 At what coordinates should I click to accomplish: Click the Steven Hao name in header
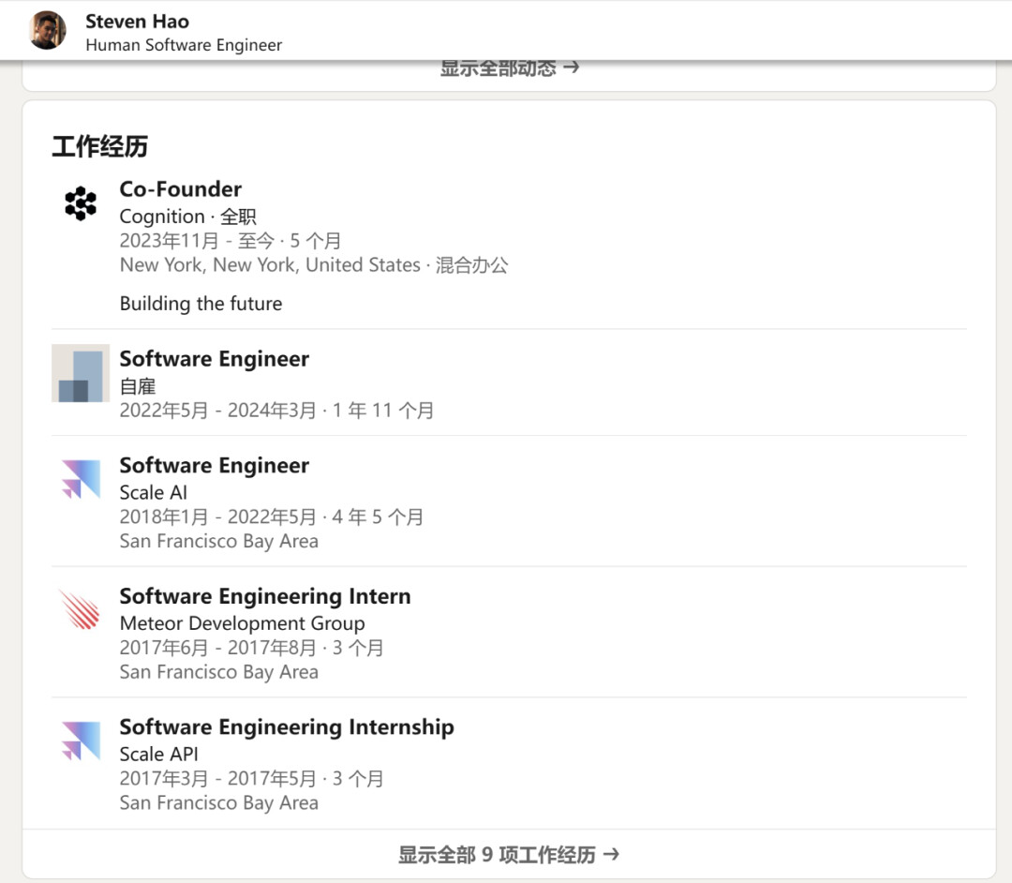(x=137, y=21)
